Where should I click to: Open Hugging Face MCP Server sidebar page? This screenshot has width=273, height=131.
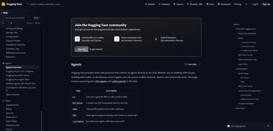(18, 76)
